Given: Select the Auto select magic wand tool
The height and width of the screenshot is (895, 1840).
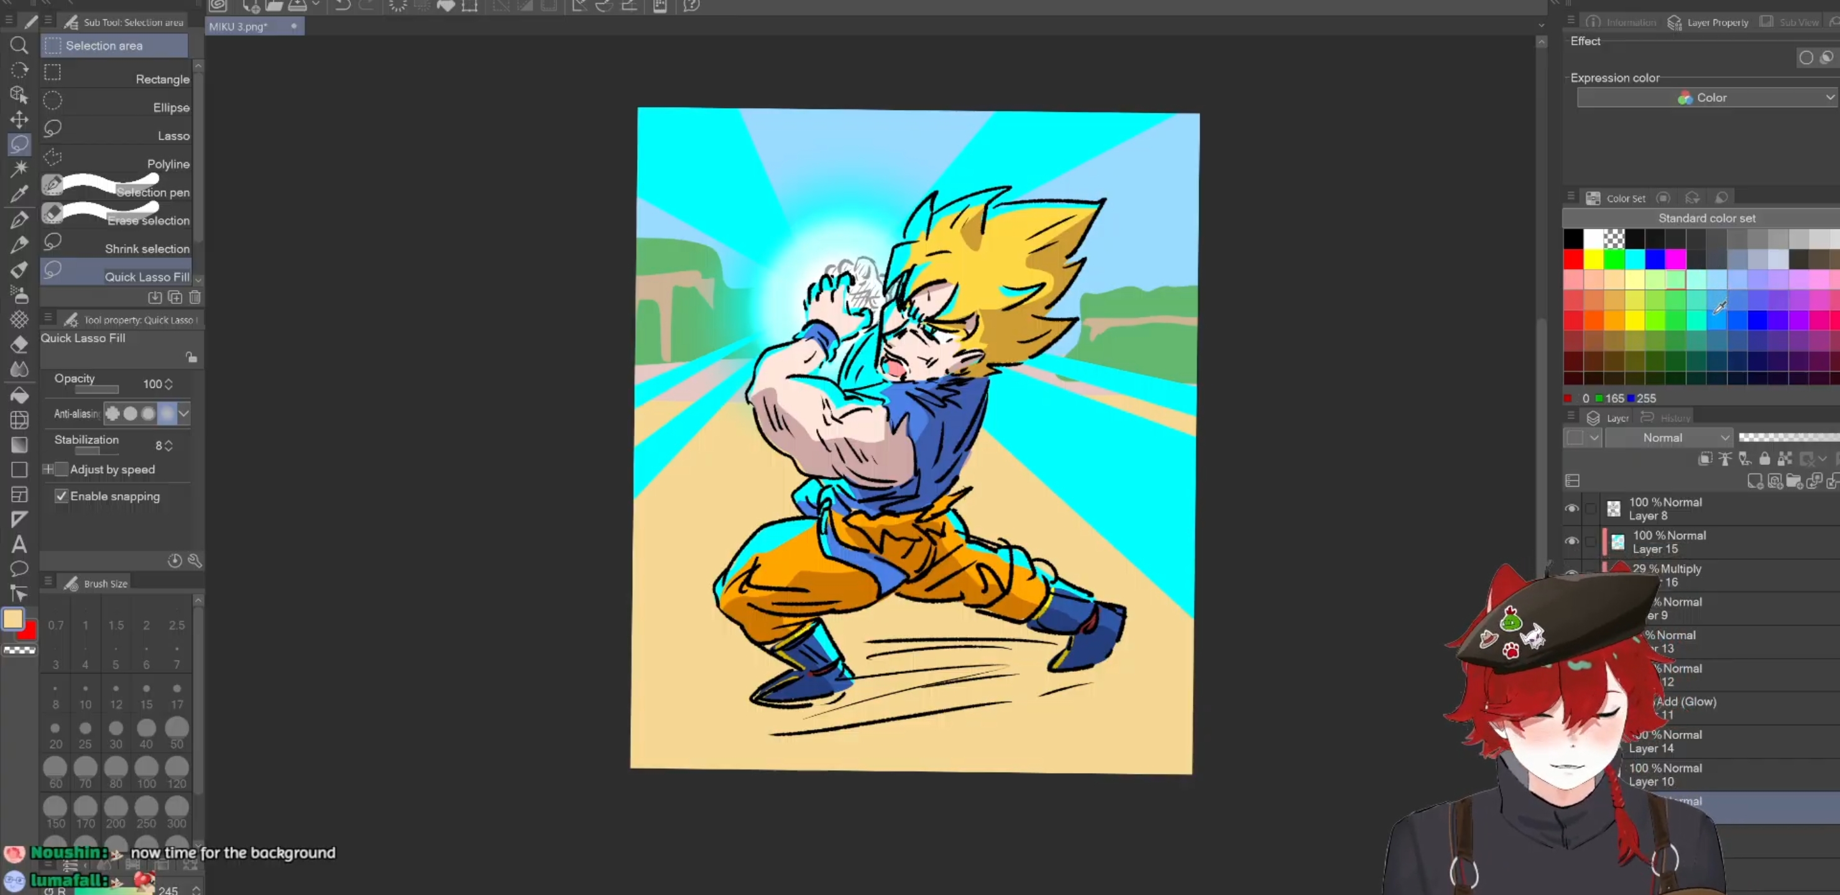Looking at the screenshot, I should (19, 168).
